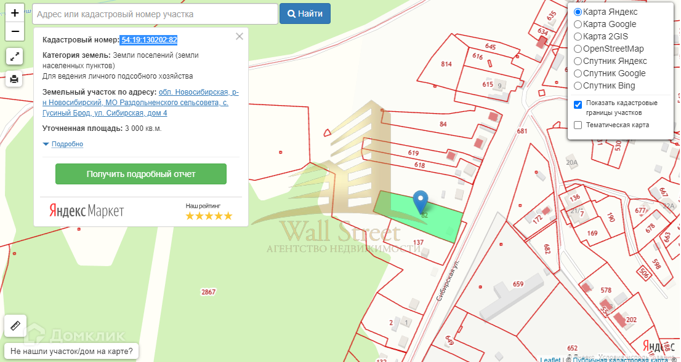Screen dimensions: 681x362
Task: Toggle fullscreen map view icon
Action: coord(14,57)
